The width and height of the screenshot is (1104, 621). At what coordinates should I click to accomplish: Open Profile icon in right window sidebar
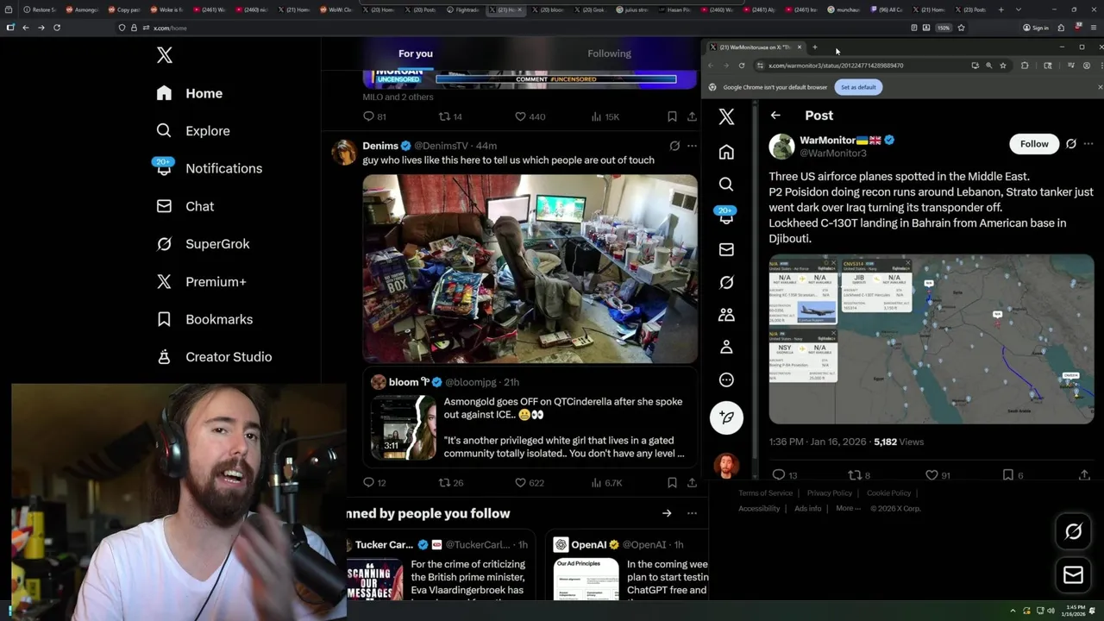coord(726,348)
